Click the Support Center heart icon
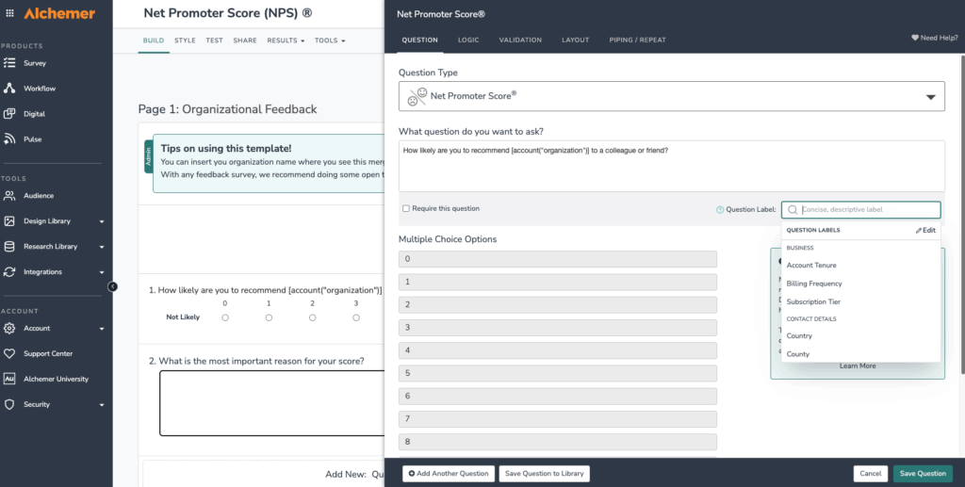 tap(9, 353)
